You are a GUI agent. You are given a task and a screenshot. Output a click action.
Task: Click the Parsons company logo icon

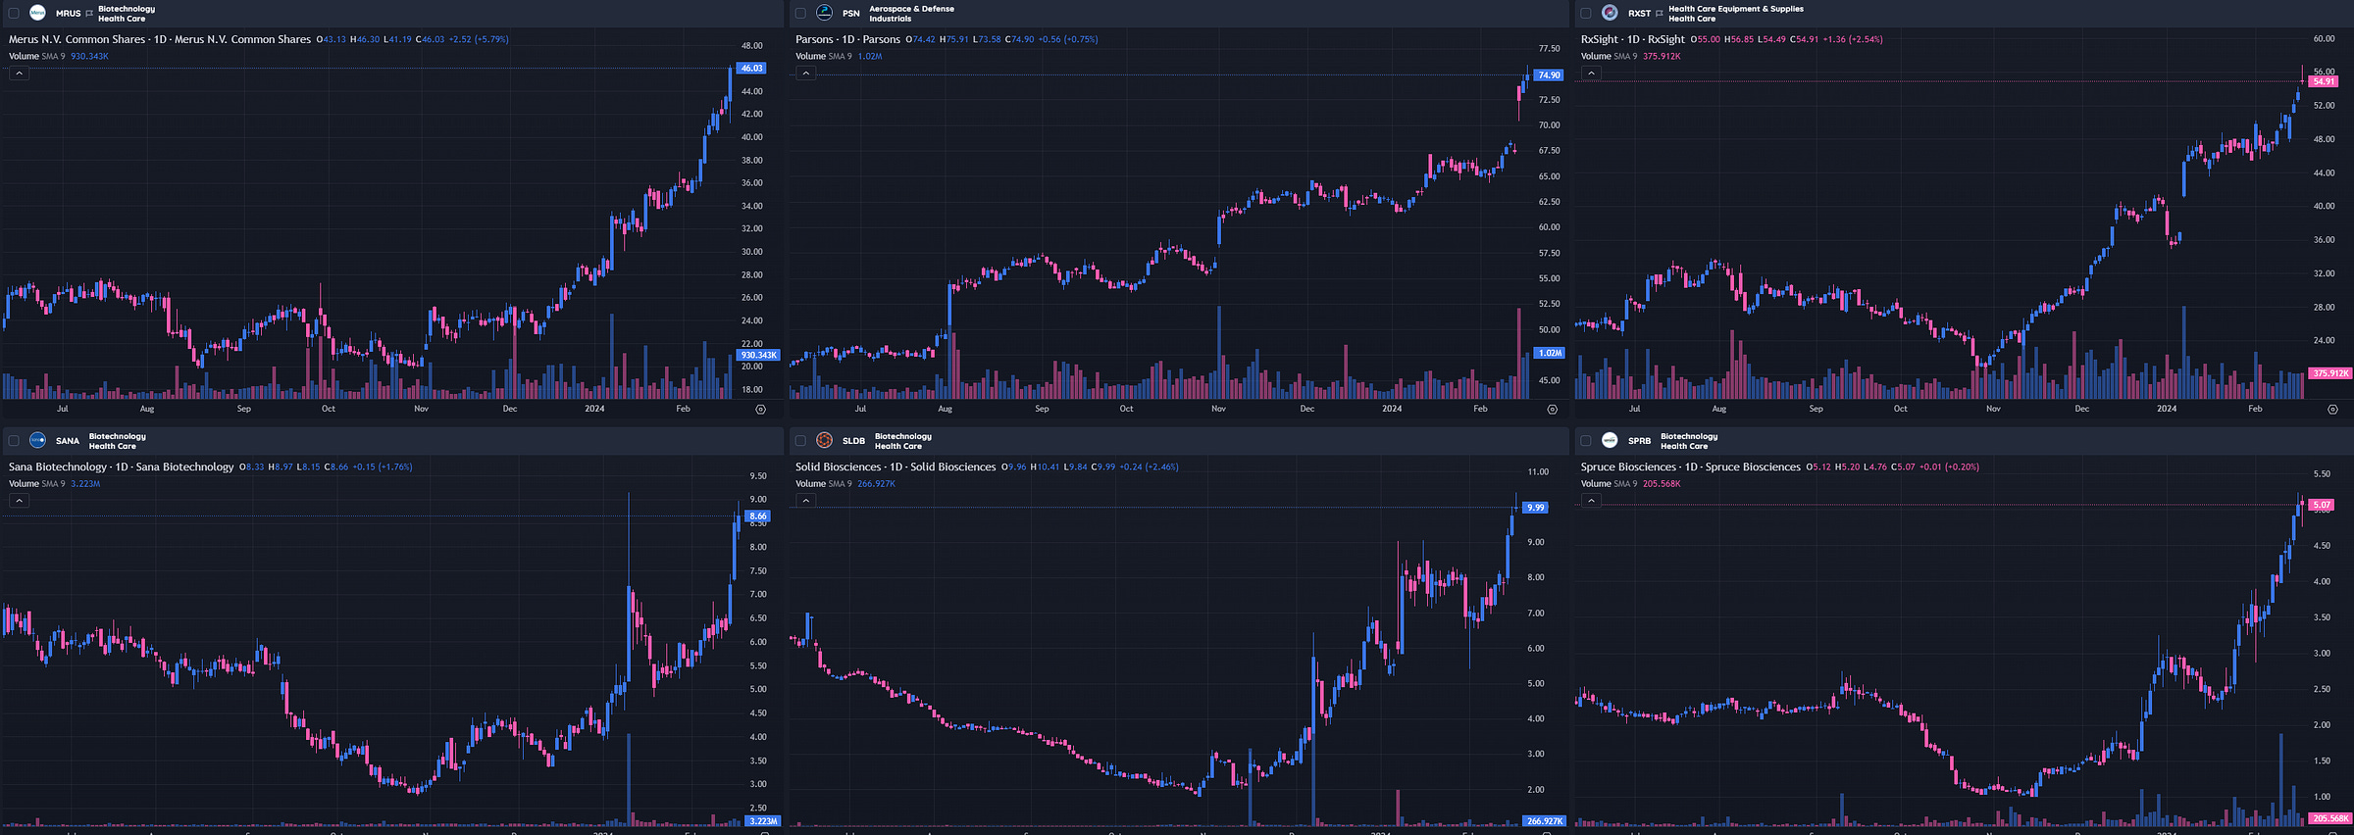tap(824, 13)
